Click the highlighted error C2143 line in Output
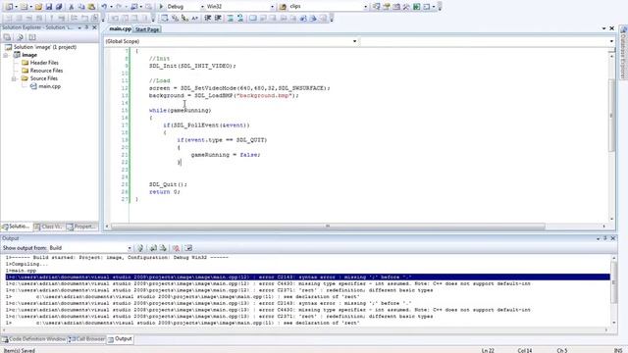The image size is (628, 353). [x=307, y=277]
